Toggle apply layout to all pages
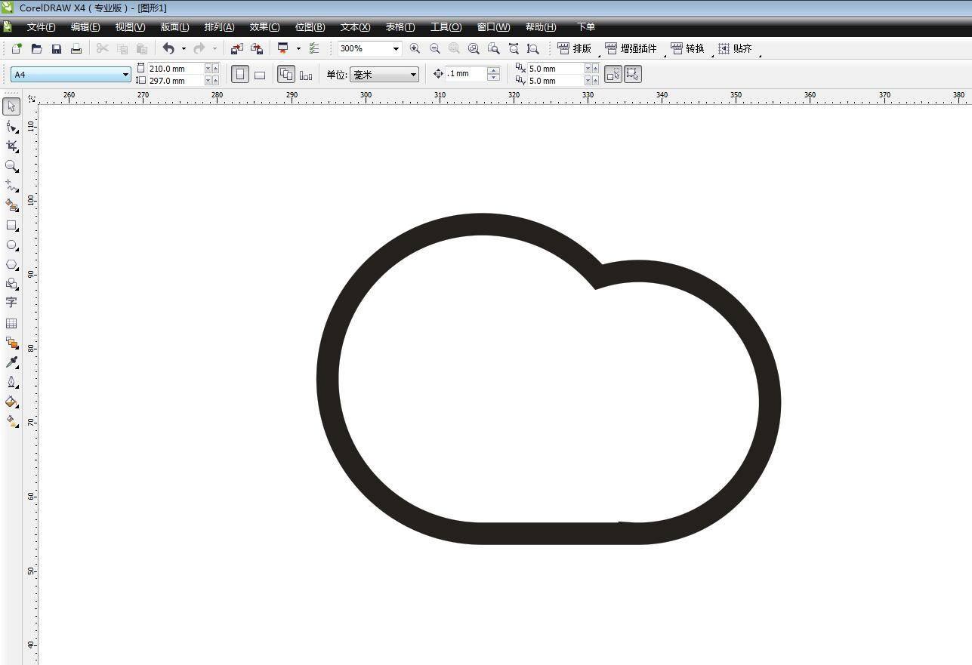The height and width of the screenshot is (665, 972). click(286, 74)
